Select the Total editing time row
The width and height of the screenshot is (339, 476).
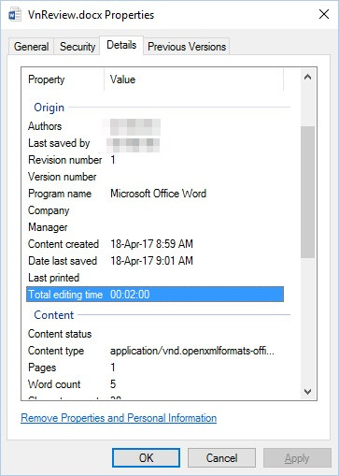(x=155, y=295)
